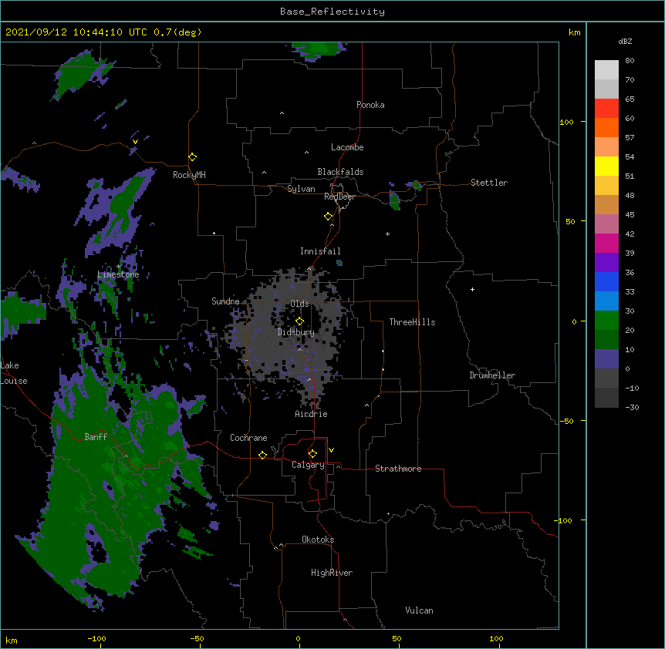Viewport: 665px width, 649px height.
Task: Click the radar site diamond between Olds and Didsbury
Action: (300, 321)
